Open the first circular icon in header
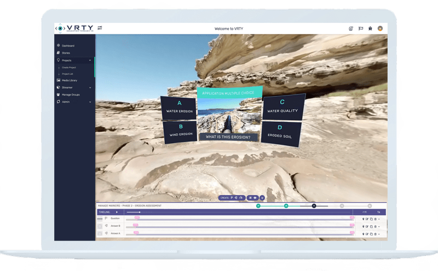438x271 pixels. click(x=351, y=28)
